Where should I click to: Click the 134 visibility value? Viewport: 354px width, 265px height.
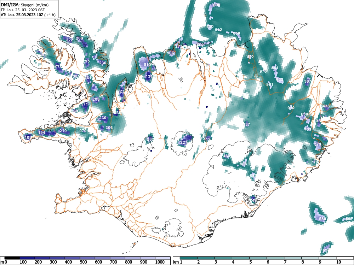click(x=149, y=76)
